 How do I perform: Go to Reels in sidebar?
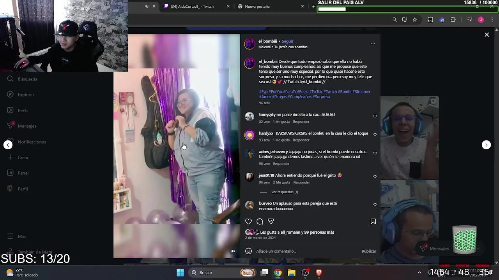(x=18, y=110)
